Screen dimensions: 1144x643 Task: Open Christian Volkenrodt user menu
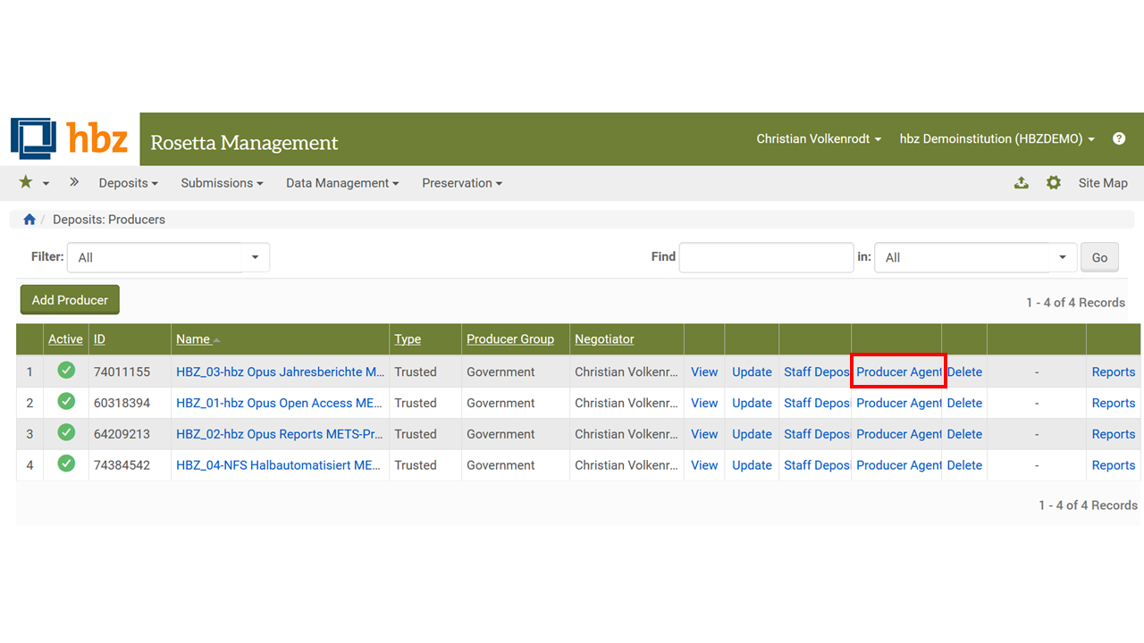pos(818,138)
